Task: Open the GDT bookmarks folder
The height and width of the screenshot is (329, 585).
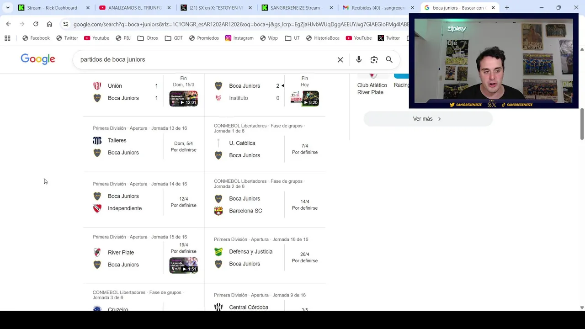Action: 173,38
